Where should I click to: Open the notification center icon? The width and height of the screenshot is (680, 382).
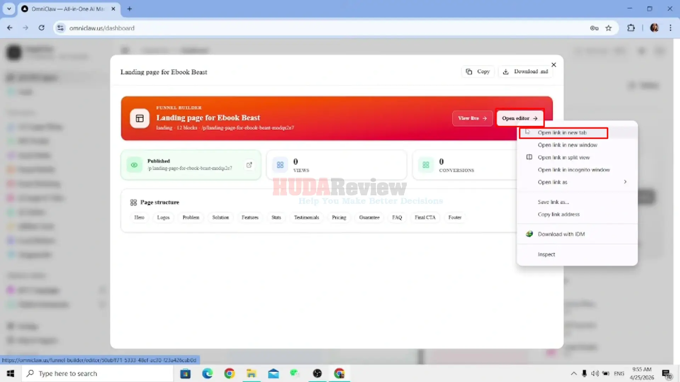coord(667,374)
